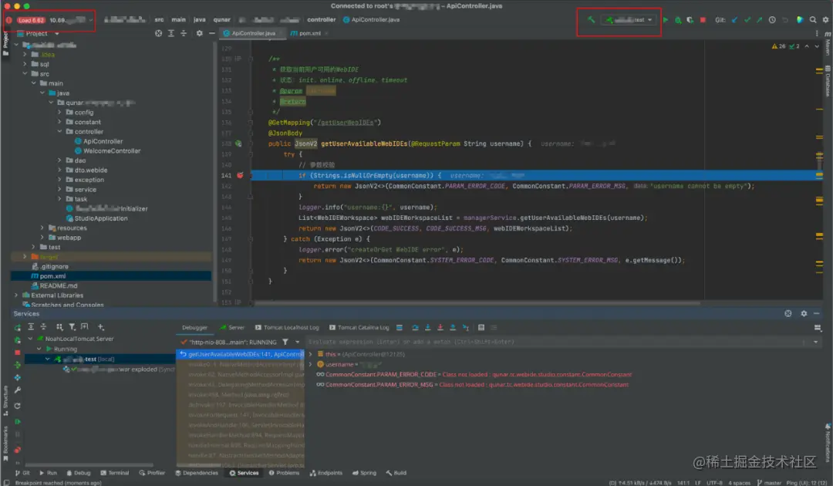The width and height of the screenshot is (833, 486).
Task: Expand the username variable node
Action: pyautogui.click(x=311, y=364)
